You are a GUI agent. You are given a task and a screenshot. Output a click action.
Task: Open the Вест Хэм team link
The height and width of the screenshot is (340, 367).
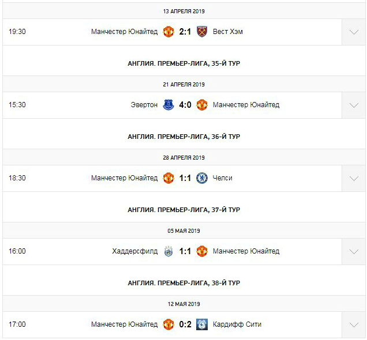coord(228,32)
